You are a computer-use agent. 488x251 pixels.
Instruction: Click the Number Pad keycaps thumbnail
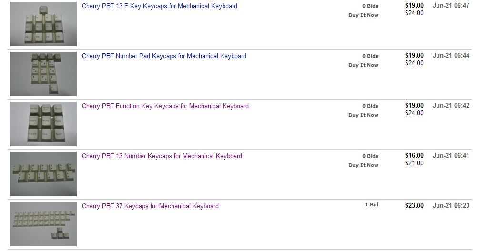tap(43, 74)
